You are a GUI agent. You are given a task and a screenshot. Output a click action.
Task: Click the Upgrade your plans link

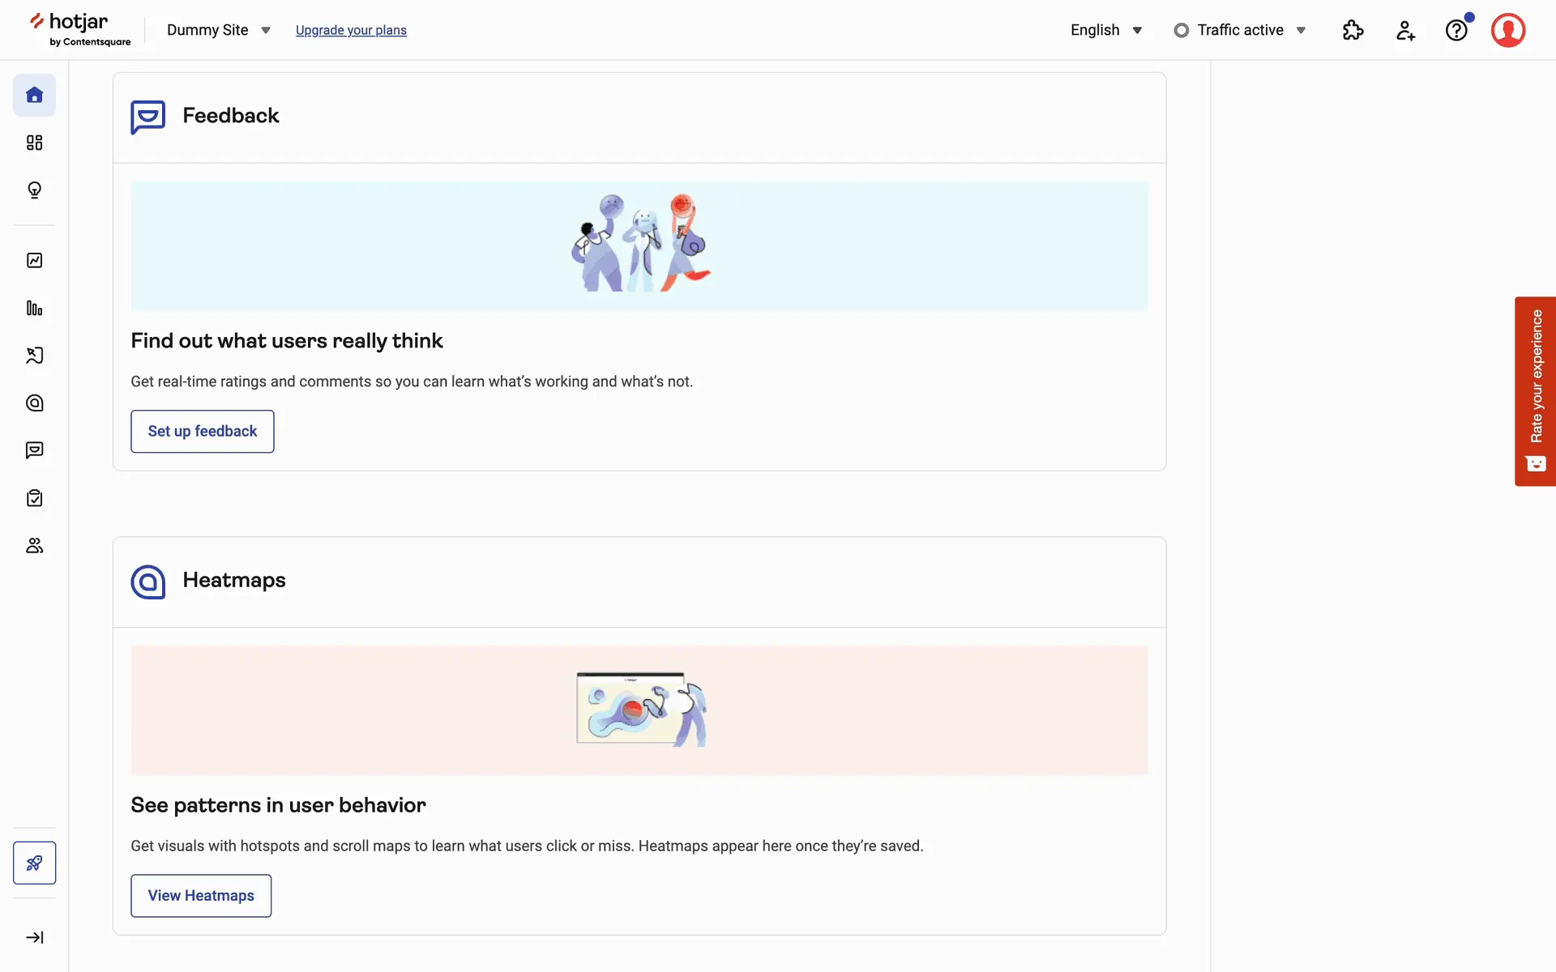[351, 30]
